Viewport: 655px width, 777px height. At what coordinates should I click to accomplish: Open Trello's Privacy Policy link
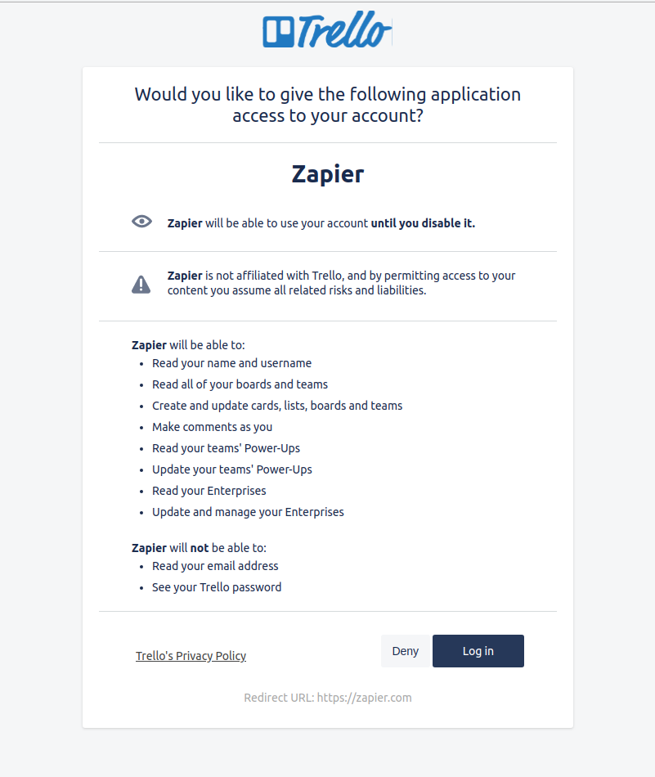(x=191, y=656)
